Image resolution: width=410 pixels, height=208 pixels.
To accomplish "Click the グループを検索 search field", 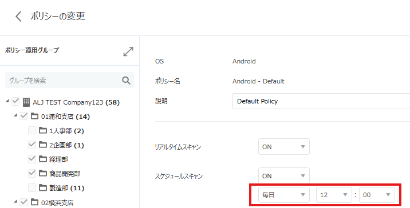I will tap(69, 80).
